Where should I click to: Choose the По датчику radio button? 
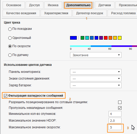click(10, 55)
